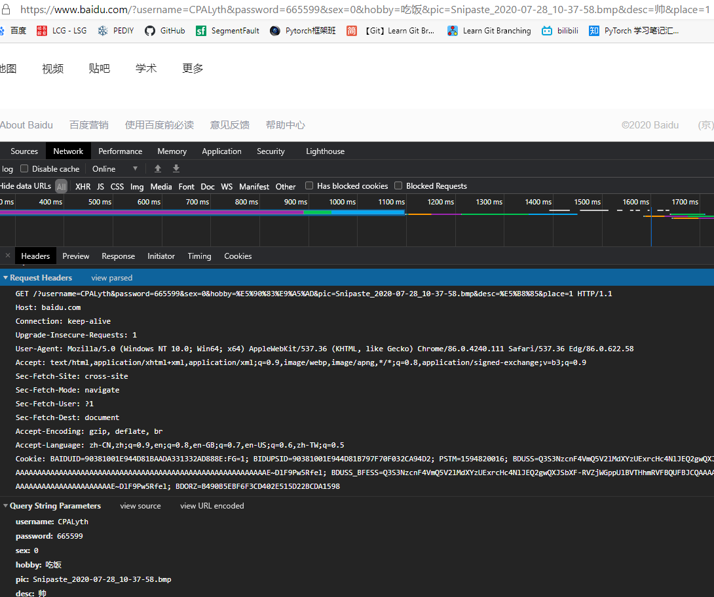Filter requests by Doc
This screenshot has width=714, height=597.
tap(208, 186)
